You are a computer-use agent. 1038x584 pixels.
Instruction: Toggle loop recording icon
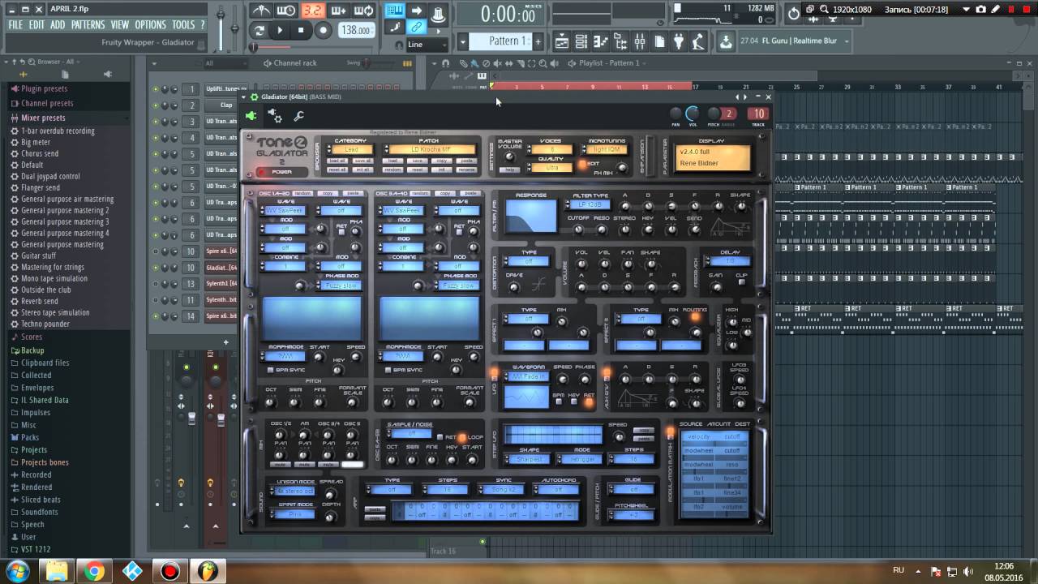coord(364,11)
